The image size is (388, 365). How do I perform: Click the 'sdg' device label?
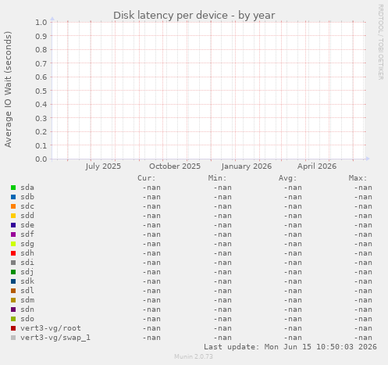[27, 244]
